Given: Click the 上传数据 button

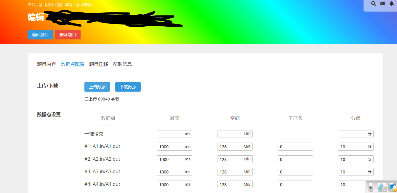Looking at the screenshot, I should [97, 87].
